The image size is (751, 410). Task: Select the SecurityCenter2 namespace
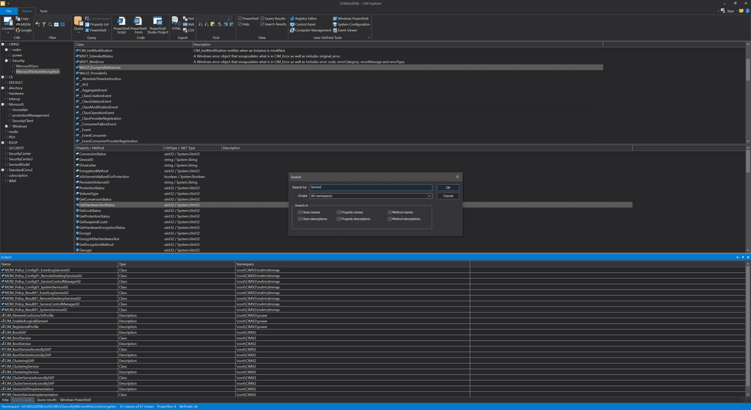(x=21, y=159)
